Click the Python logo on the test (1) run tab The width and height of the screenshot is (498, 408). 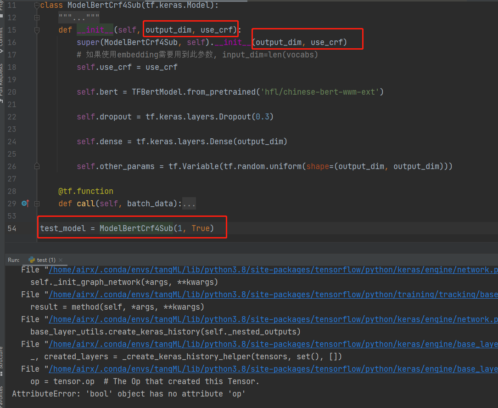[32, 260]
